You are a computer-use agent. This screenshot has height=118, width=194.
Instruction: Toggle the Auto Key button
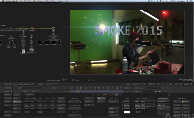coord(186,102)
